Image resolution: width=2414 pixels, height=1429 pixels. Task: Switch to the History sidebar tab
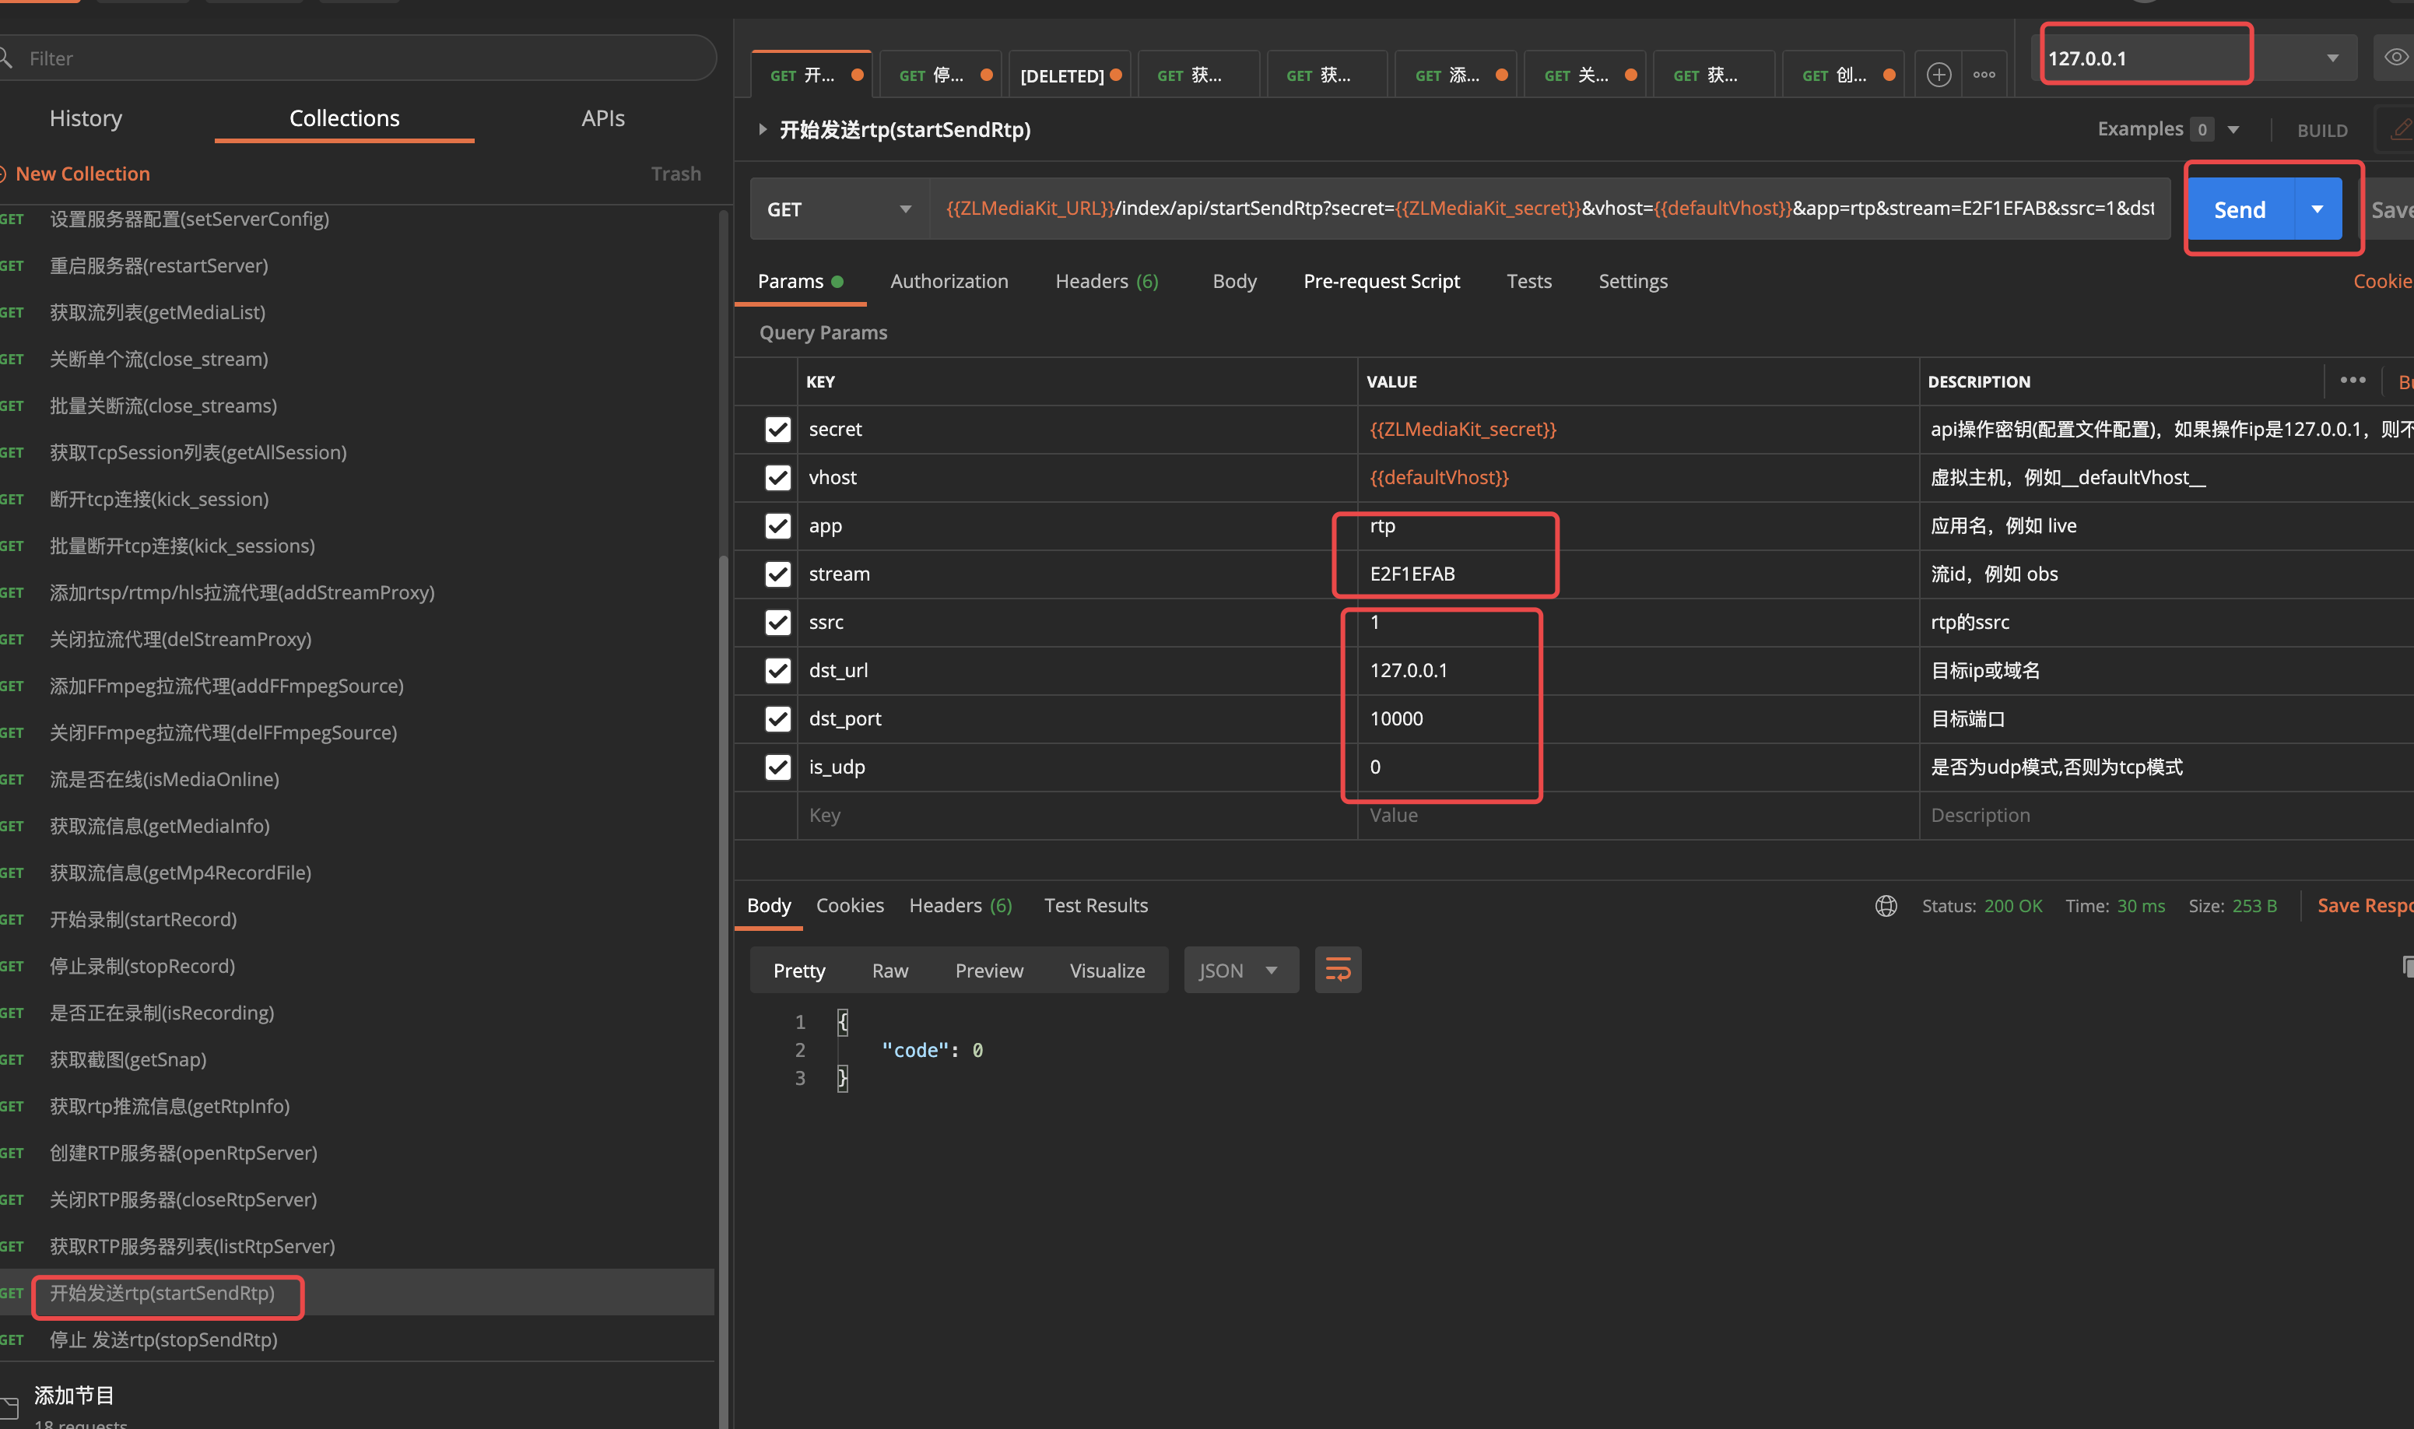click(86, 118)
